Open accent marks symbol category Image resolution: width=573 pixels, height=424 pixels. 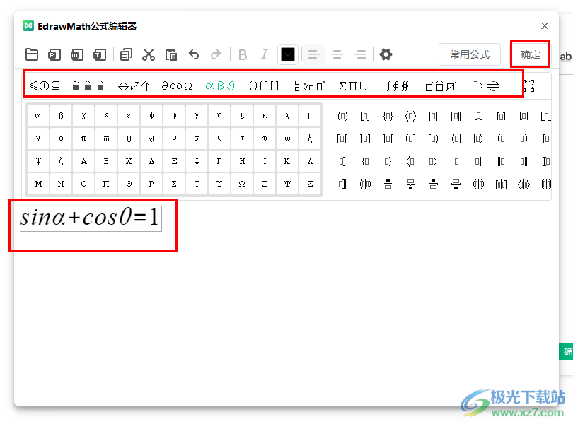click(88, 86)
